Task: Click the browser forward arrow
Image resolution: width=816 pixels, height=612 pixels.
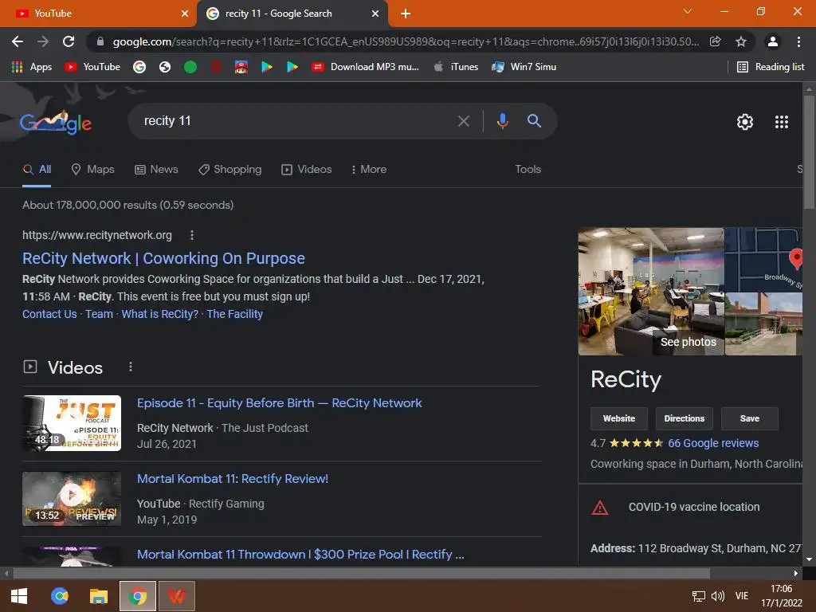Action: (x=43, y=41)
